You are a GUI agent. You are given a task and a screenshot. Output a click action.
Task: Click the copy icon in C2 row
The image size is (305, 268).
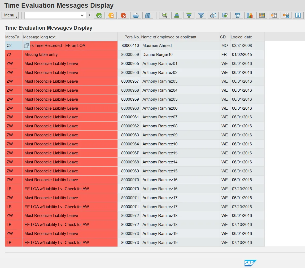(27, 46)
